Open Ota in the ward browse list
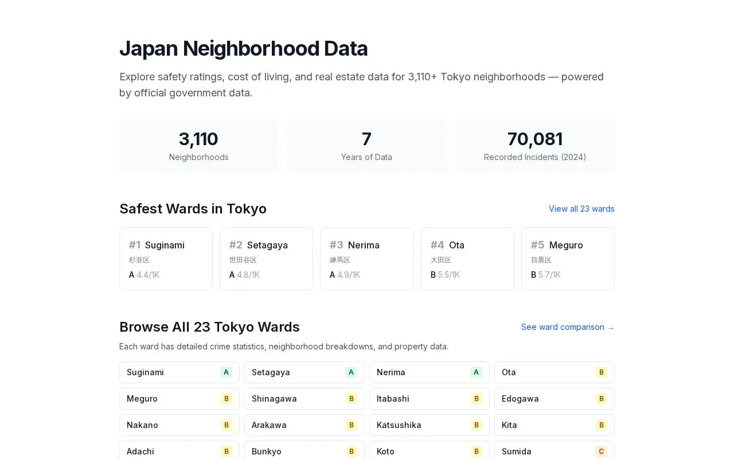 tap(555, 372)
